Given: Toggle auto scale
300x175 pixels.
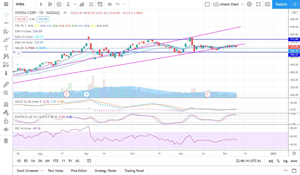Looking at the screenshot, I should pos(293,161).
